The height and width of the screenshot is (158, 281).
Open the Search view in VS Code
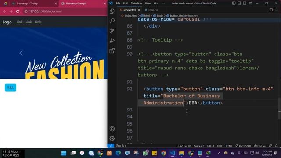point(112,21)
